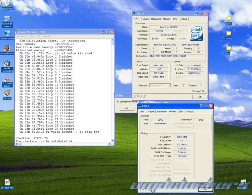The width and height of the screenshot is (252, 195).
Task: Select the 965pdq6.f5d file on desktop
Action: click(7, 183)
